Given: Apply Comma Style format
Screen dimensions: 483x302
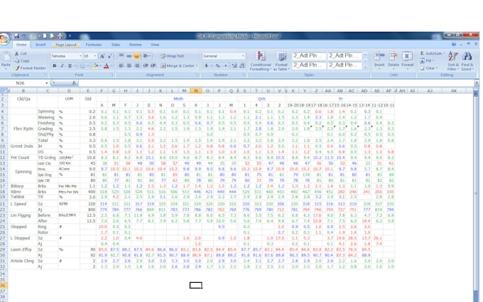Looking at the screenshot, I should (x=226, y=65).
